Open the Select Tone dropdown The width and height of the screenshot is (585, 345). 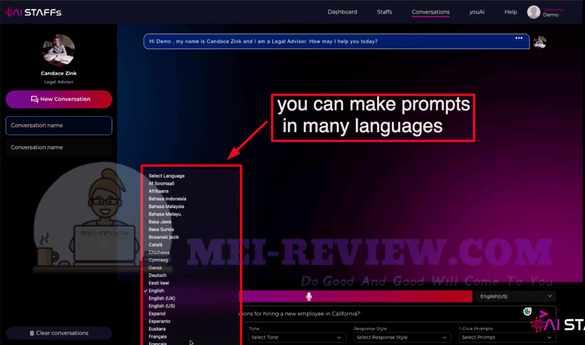click(x=297, y=337)
